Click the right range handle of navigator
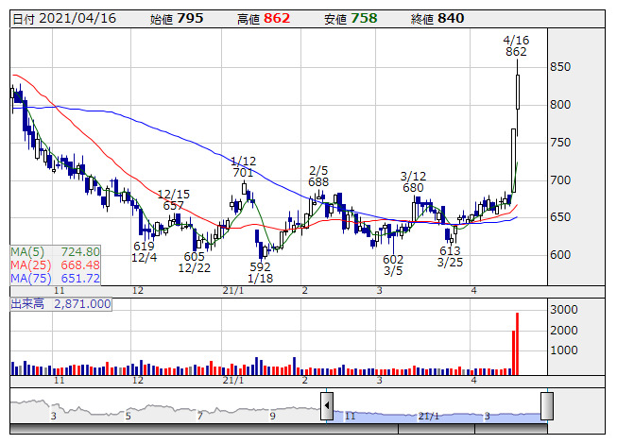The image size is (617, 444). [x=546, y=407]
